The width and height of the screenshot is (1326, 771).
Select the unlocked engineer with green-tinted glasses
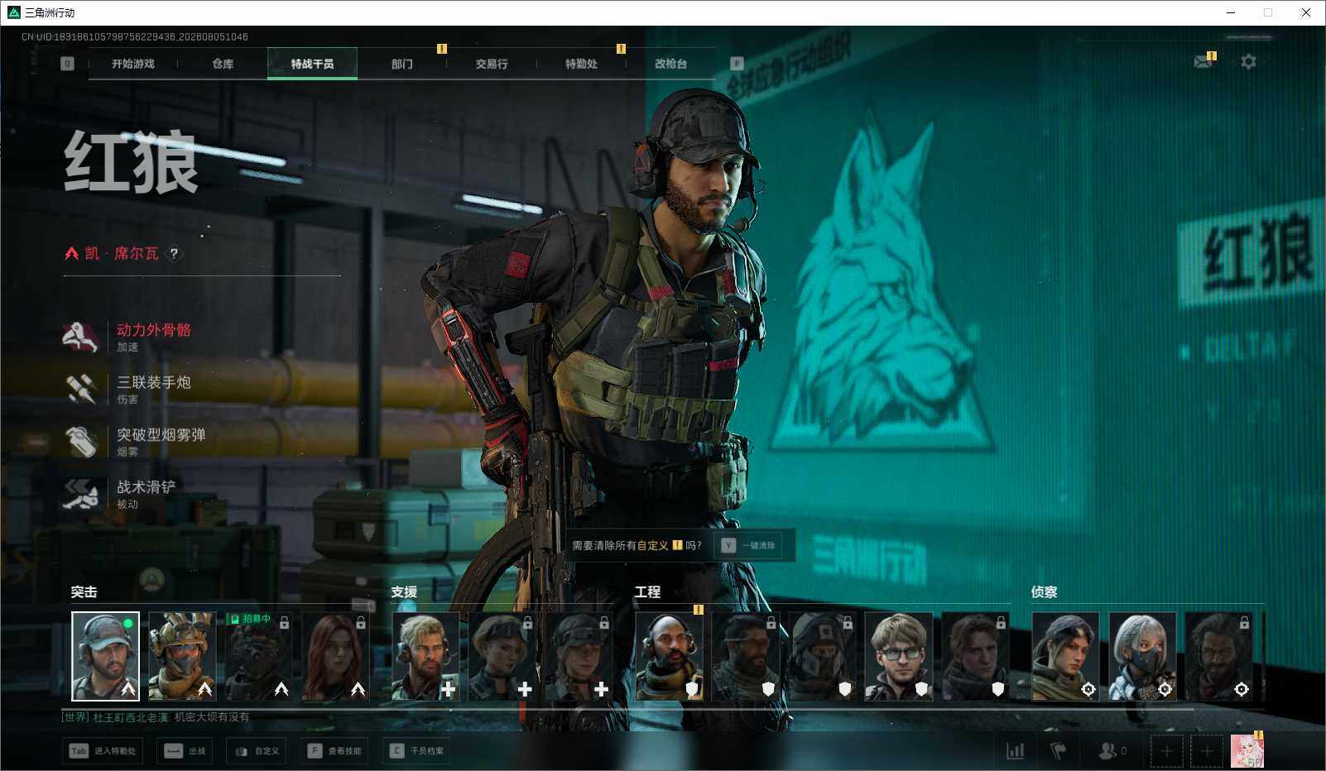click(899, 656)
